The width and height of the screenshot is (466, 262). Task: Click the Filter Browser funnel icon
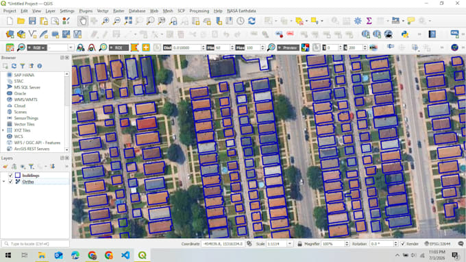pyautogui.click(x=23, y=66)
